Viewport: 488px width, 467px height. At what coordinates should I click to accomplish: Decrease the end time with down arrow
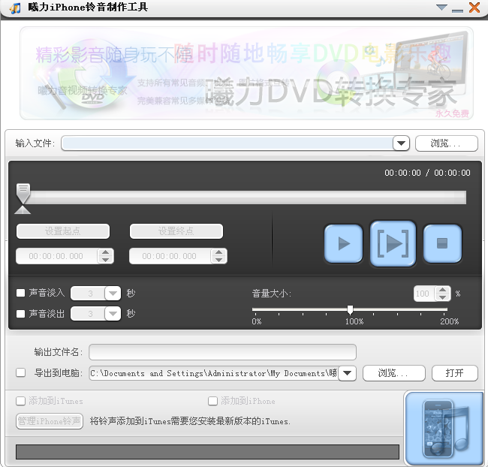(218, 260)
